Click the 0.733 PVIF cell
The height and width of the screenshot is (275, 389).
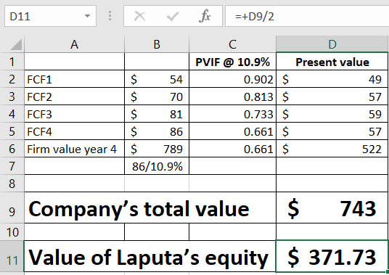coord(232,114)
